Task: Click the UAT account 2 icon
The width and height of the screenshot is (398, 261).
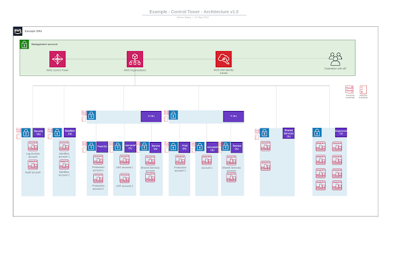Action: click(x=125, y=178)
